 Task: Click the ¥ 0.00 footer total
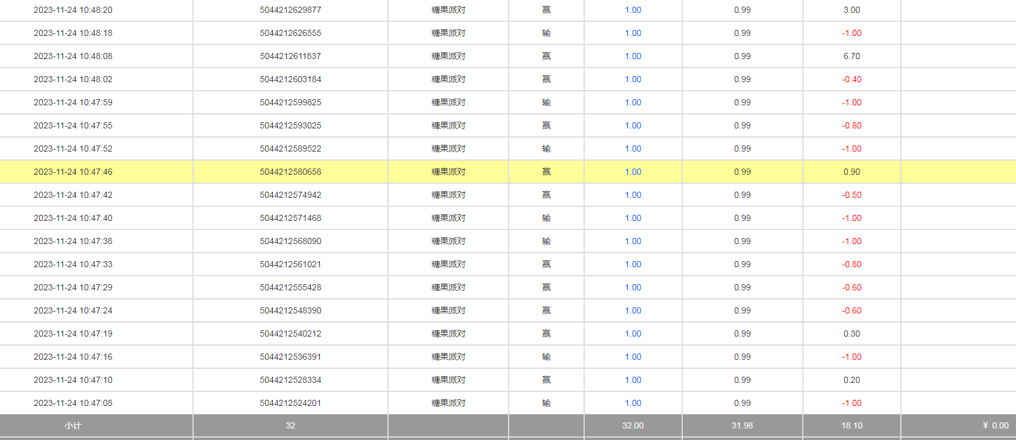click(x=995, y=425)
